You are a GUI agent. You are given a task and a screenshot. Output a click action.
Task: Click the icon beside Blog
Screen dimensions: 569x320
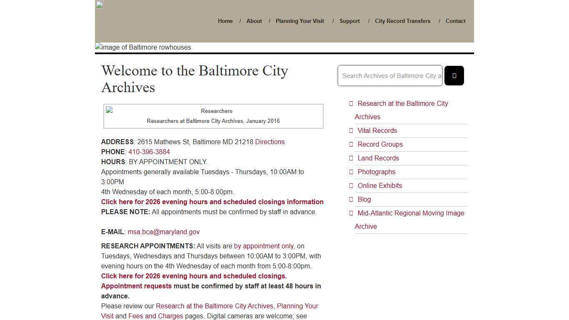click(x=351, y=199)
